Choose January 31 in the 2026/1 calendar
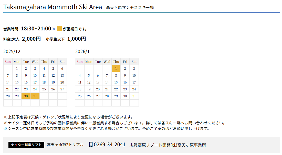 coord(134,96)
